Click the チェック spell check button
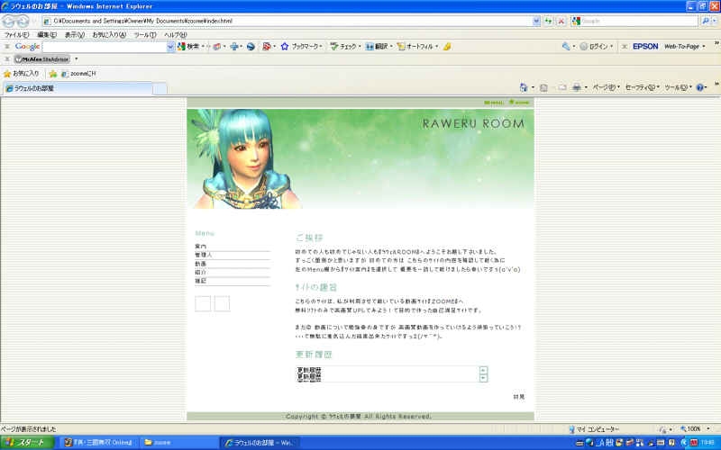Screen dimensions: 721x450 (x=345, y=47)
